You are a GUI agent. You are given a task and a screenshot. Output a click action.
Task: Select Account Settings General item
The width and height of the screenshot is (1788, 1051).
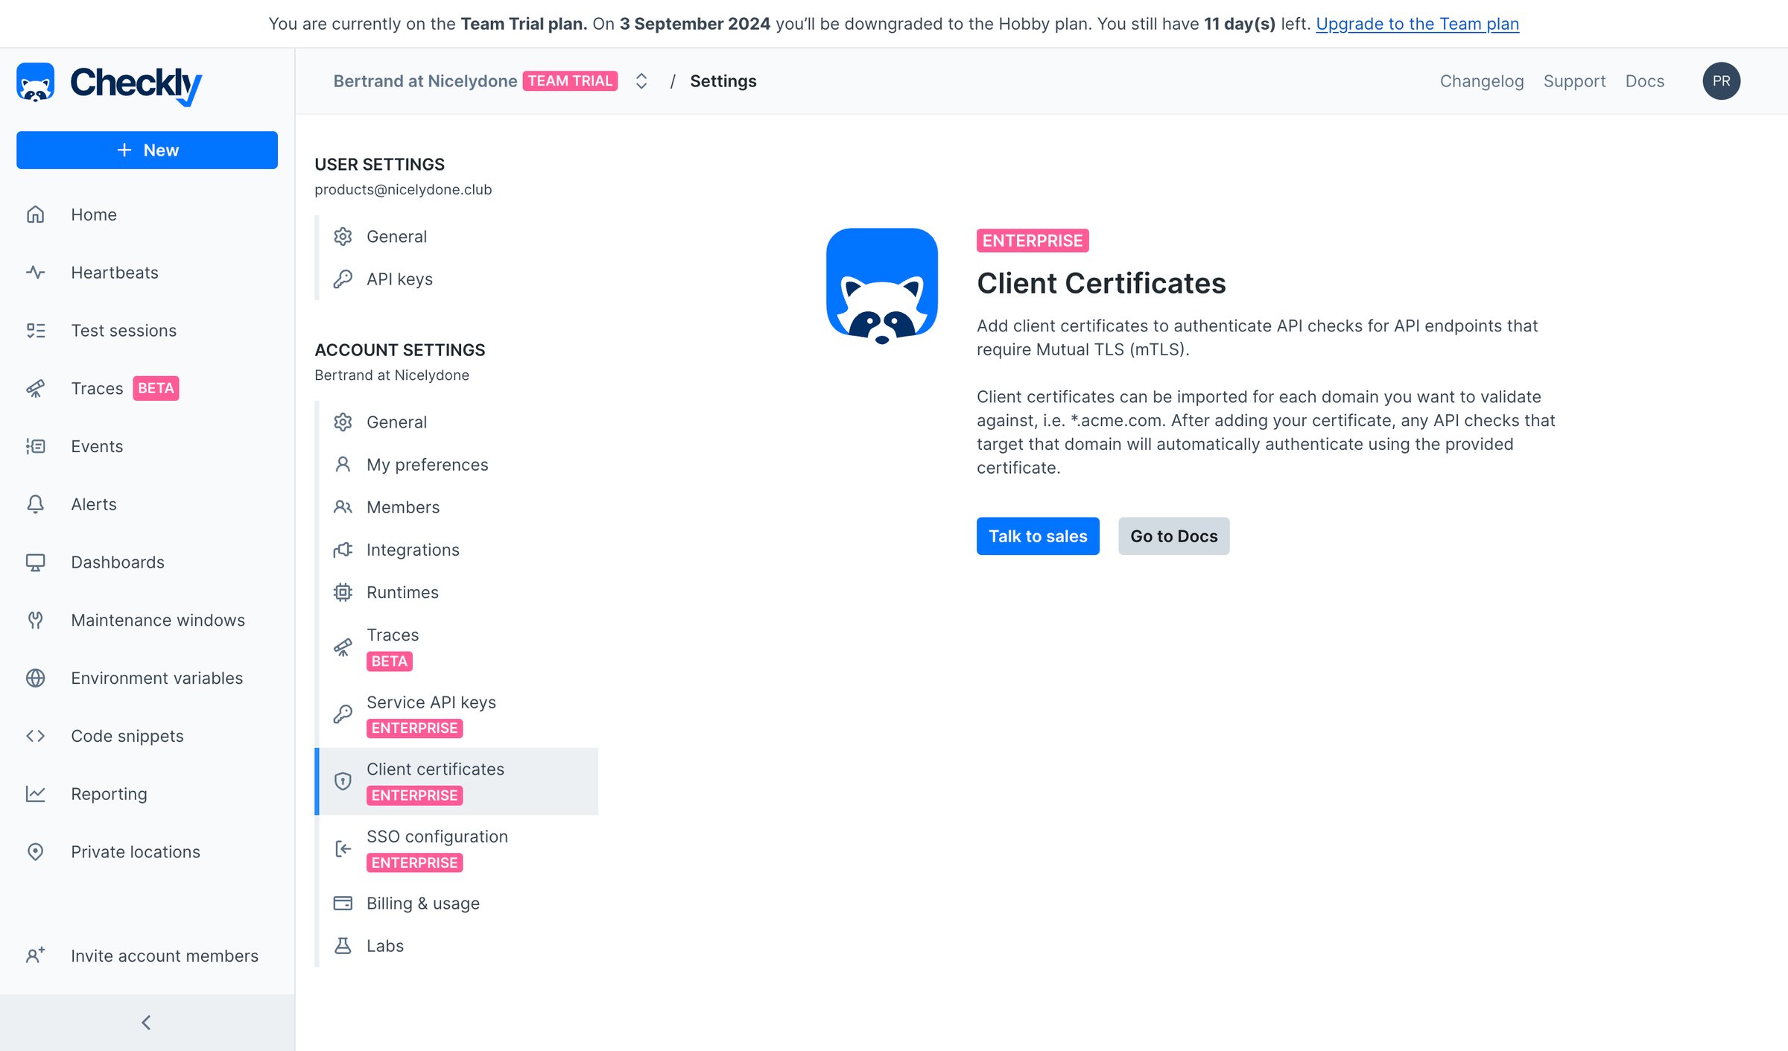click(x=457, y=422)
